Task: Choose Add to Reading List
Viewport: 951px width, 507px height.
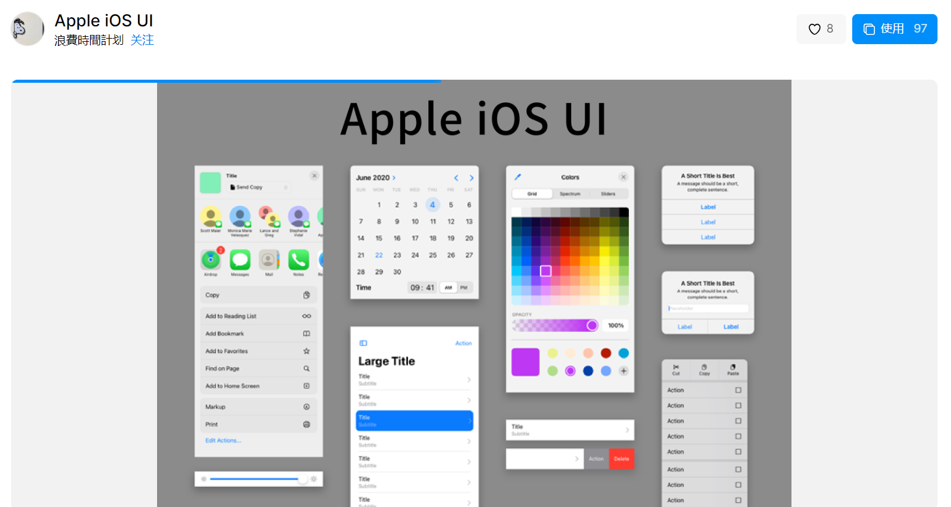Action: 258,316
